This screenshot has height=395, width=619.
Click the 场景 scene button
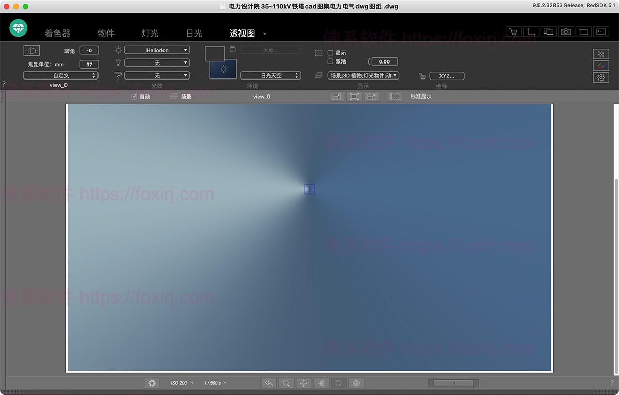pos(181,97)
